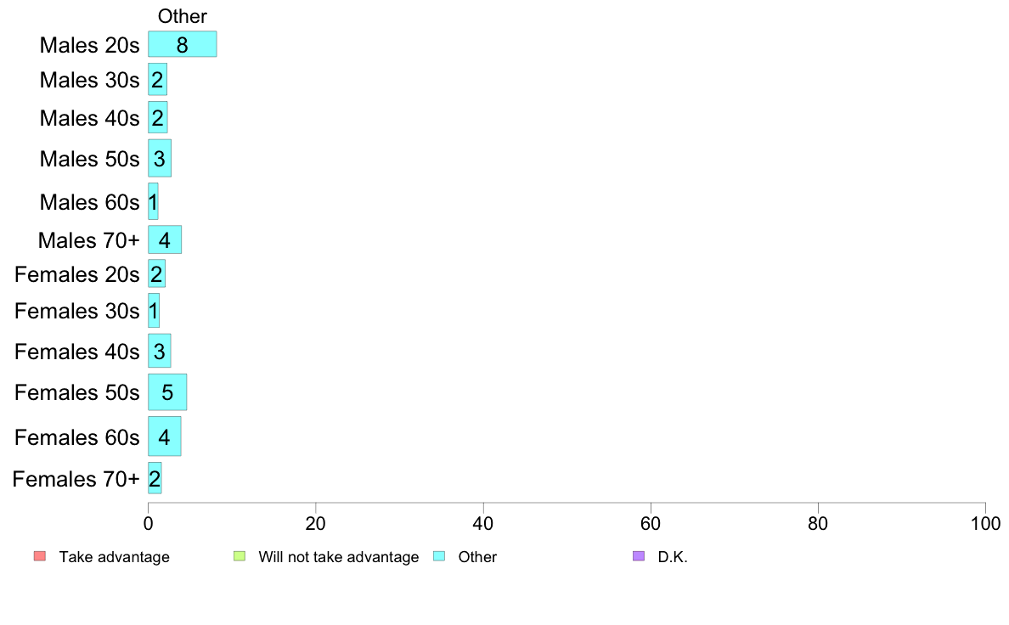Click the Females 70+ row label
This screenshot has width=1009, height=625.
tap(76, 479)
